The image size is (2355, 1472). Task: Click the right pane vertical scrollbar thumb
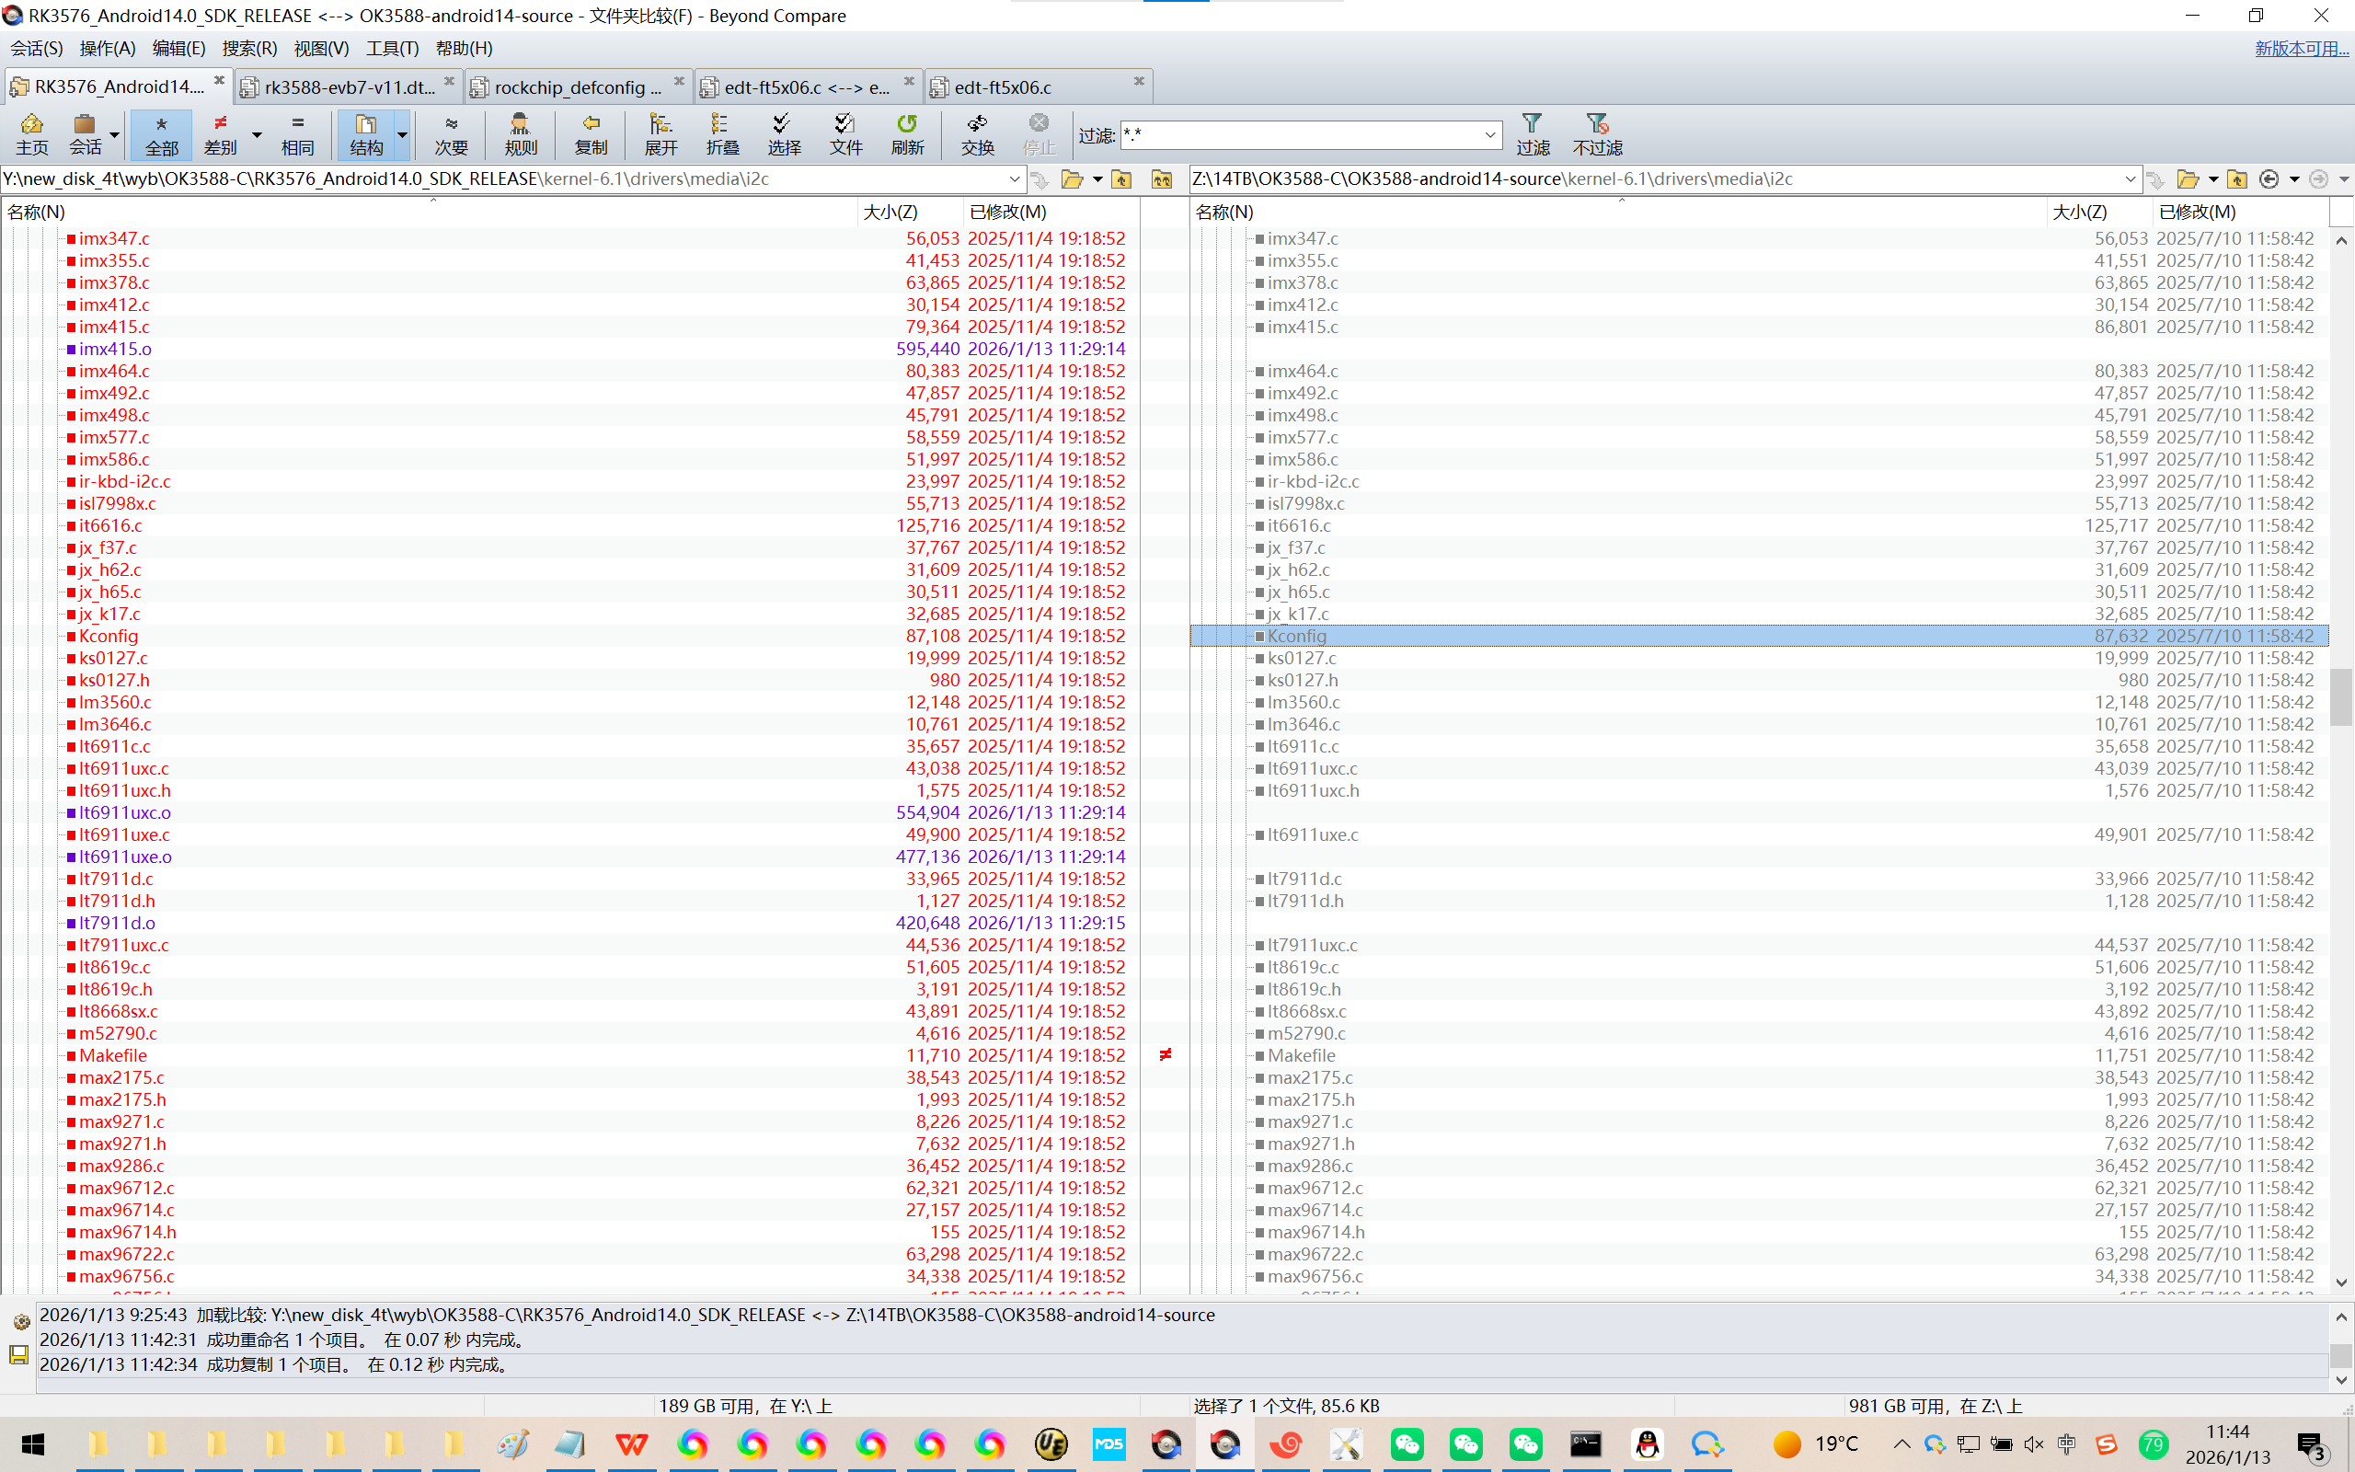click(x=2340, y=697)
